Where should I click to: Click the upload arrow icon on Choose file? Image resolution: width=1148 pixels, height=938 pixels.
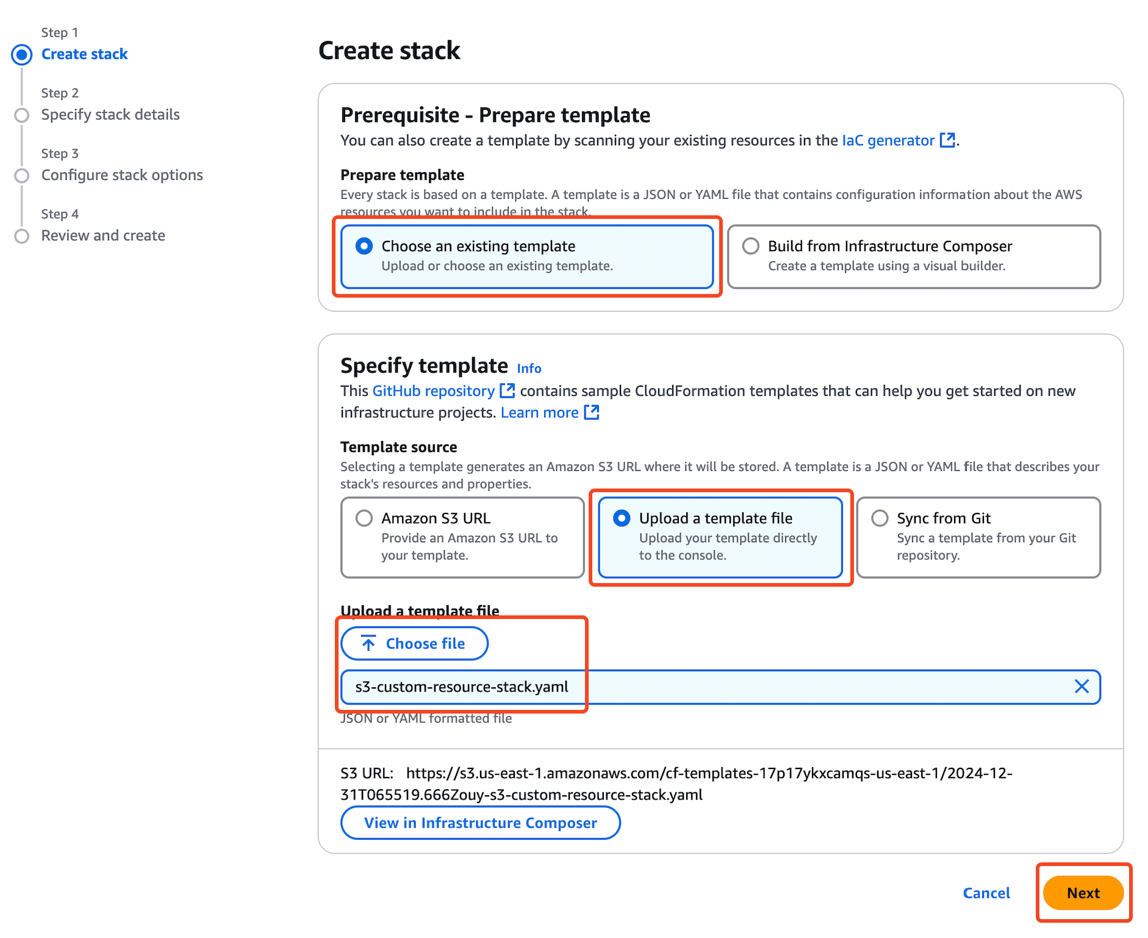(x=368, y=643)
